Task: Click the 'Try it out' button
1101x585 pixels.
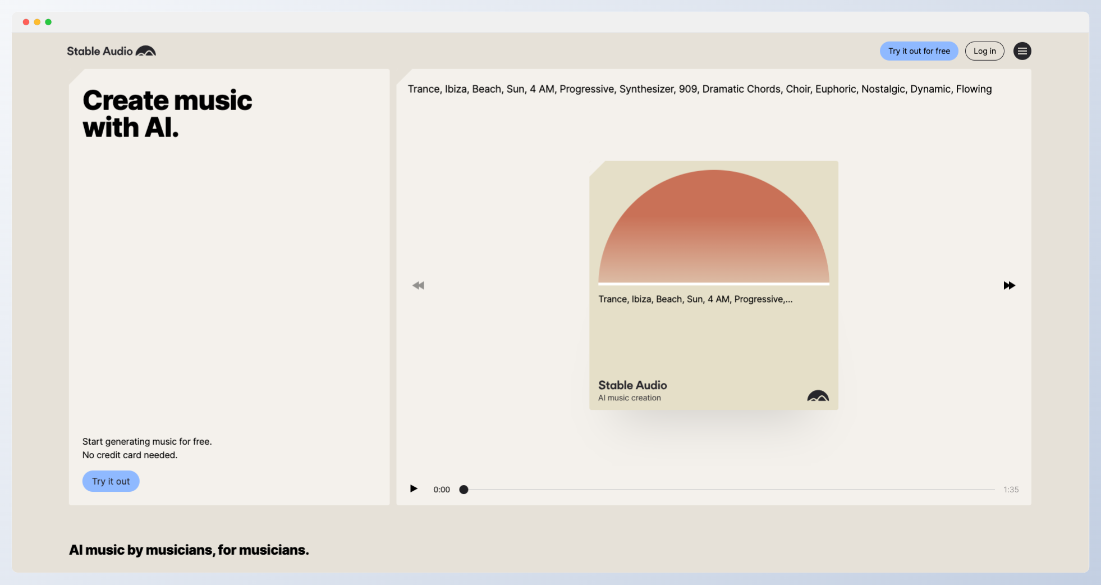Action: [111, 481]
